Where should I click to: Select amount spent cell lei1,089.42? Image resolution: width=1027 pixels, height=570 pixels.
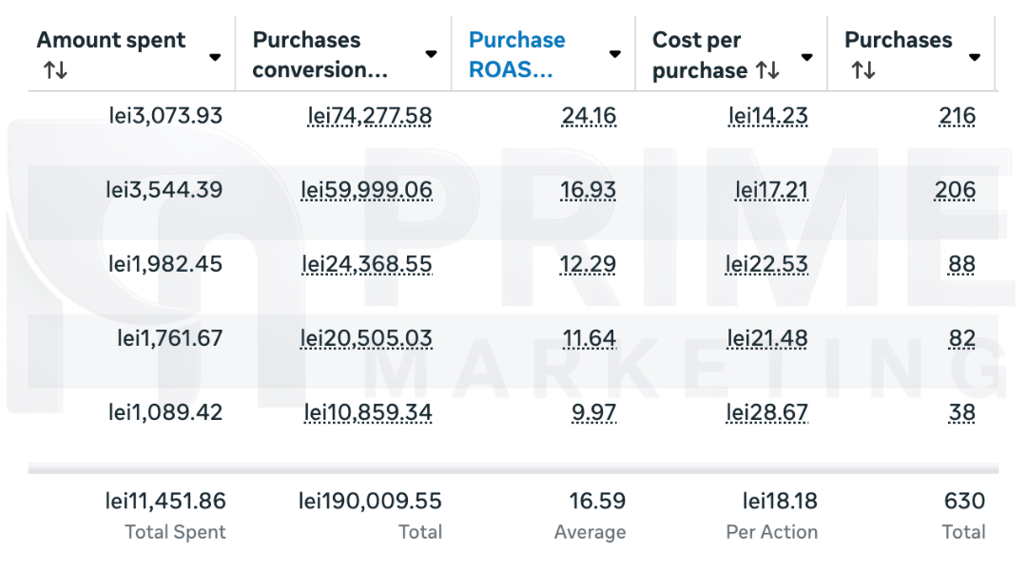click(x=165, y=412)
